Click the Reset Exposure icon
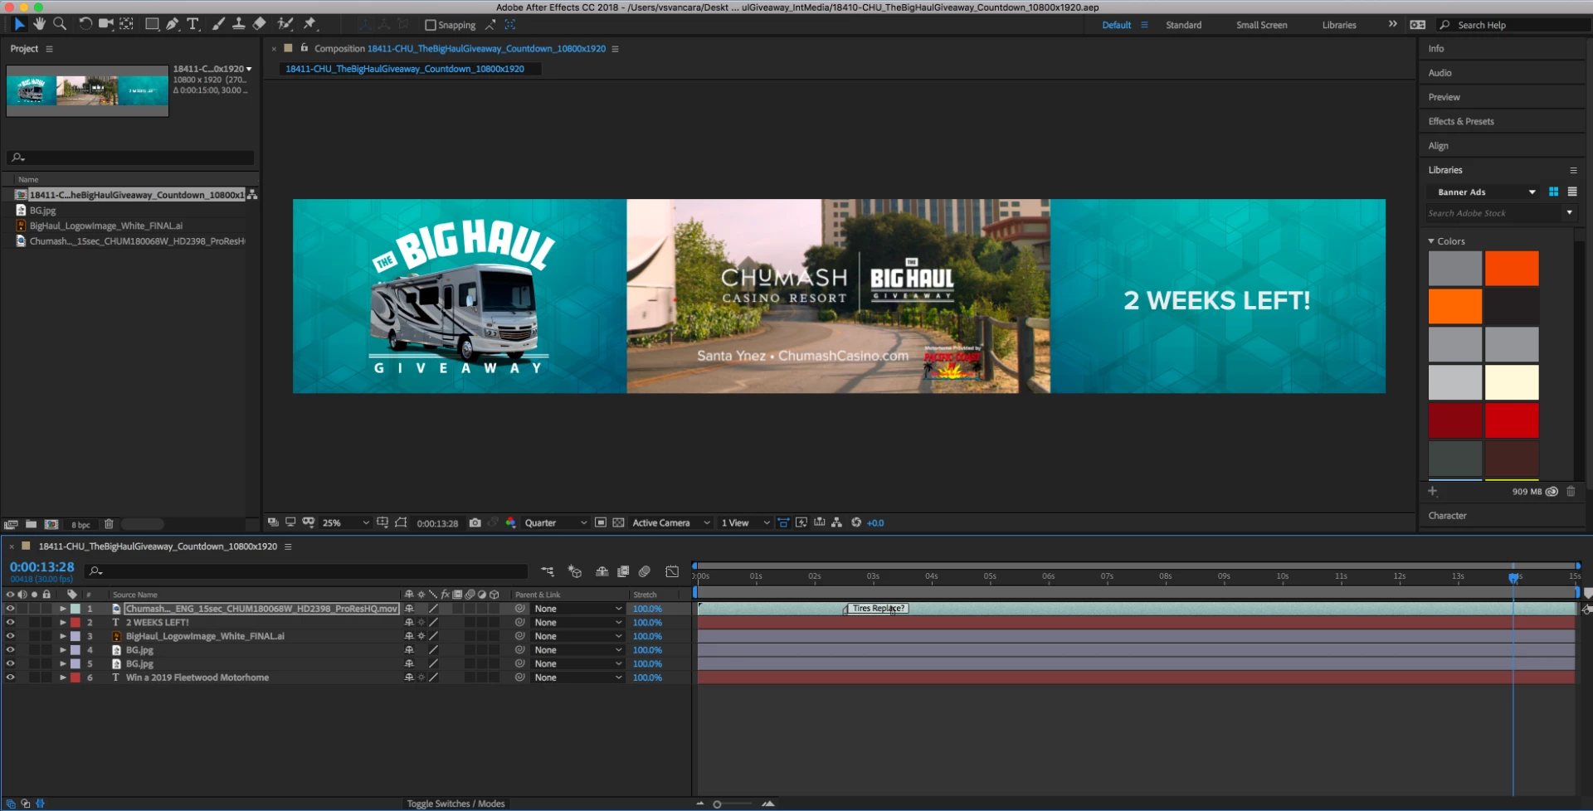The height and width of the screenshot is (811, 1593). click(x=856, y=522)
